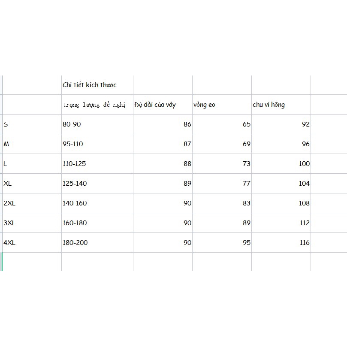Click the 'trọng lượng đề nghị' column header cell

coord(97,105)
